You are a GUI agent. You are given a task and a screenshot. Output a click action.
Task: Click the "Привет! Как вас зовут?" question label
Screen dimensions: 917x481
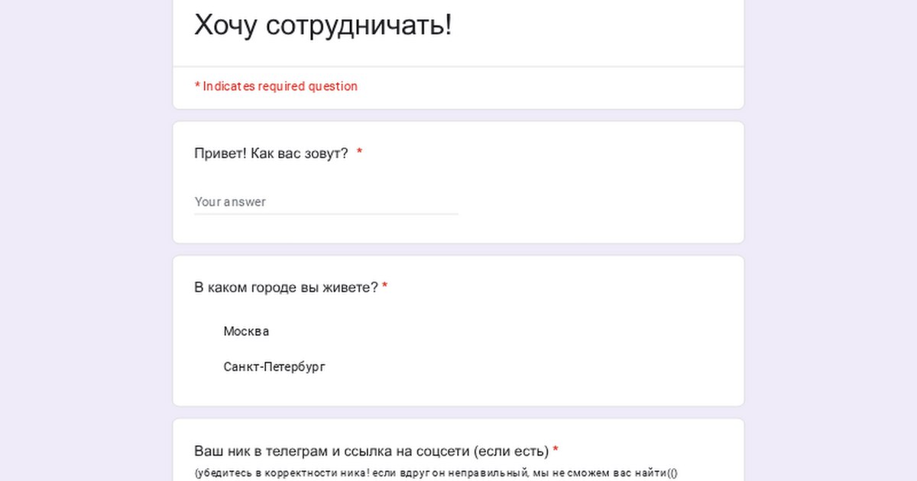pyautogui.click(x=271, y=153)
